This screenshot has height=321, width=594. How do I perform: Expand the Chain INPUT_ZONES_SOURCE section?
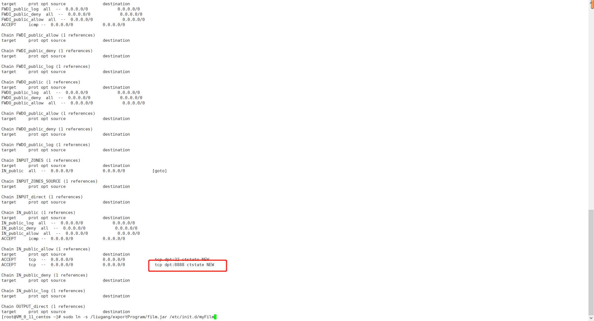pyautogui.click(x=49, y=181)
